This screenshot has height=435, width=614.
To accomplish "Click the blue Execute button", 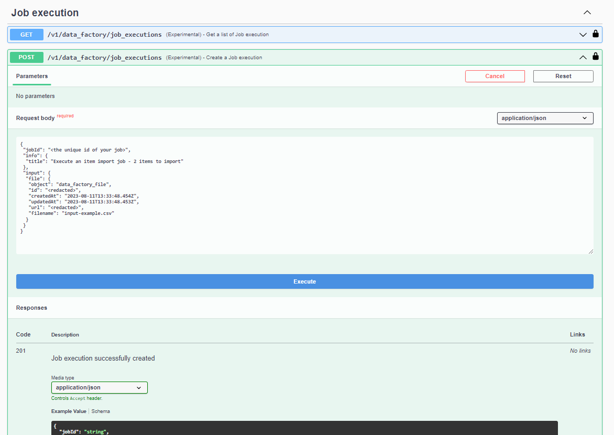I will (304, 281).
